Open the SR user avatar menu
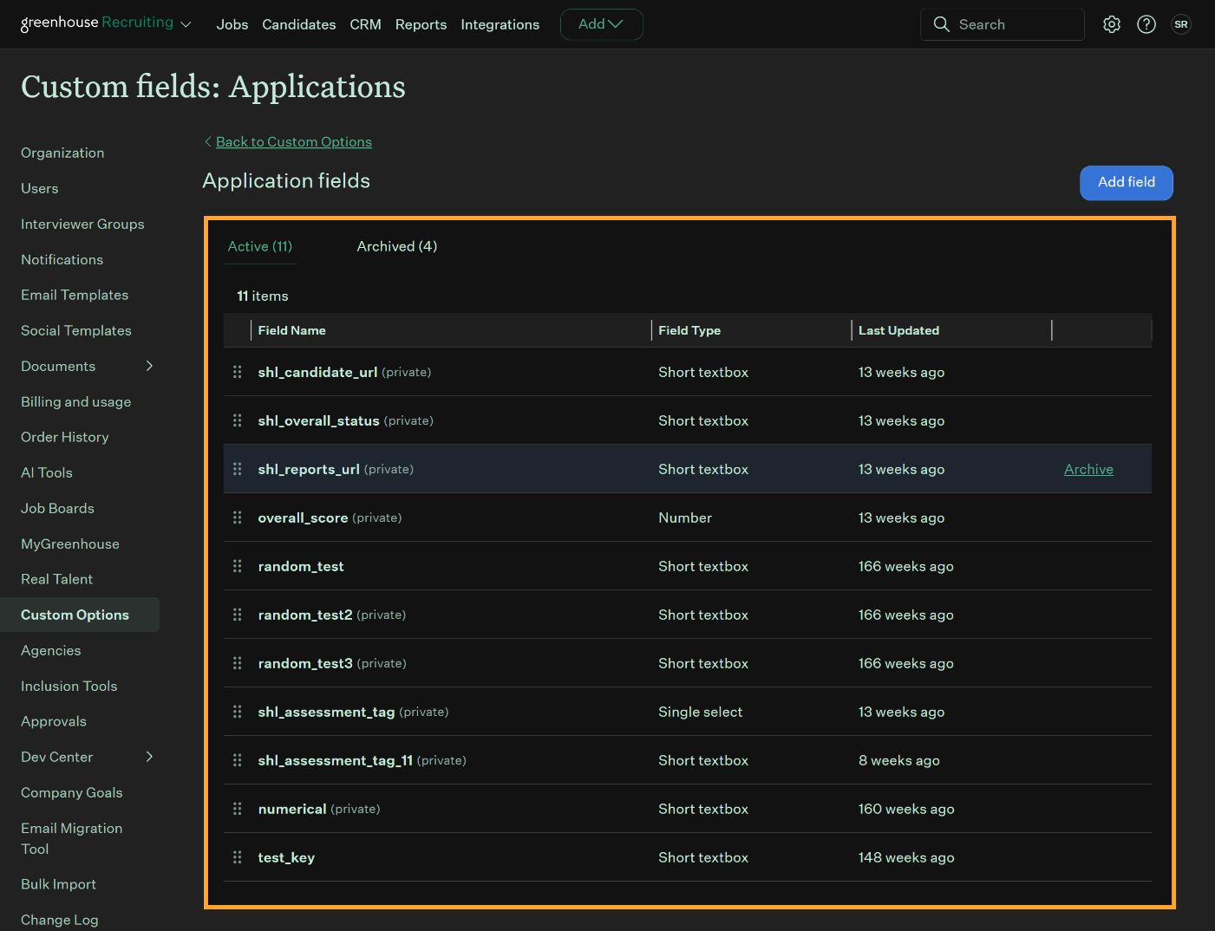Image resolution: width=1215 pixels, height=931 pixels. click(1181, 24)
